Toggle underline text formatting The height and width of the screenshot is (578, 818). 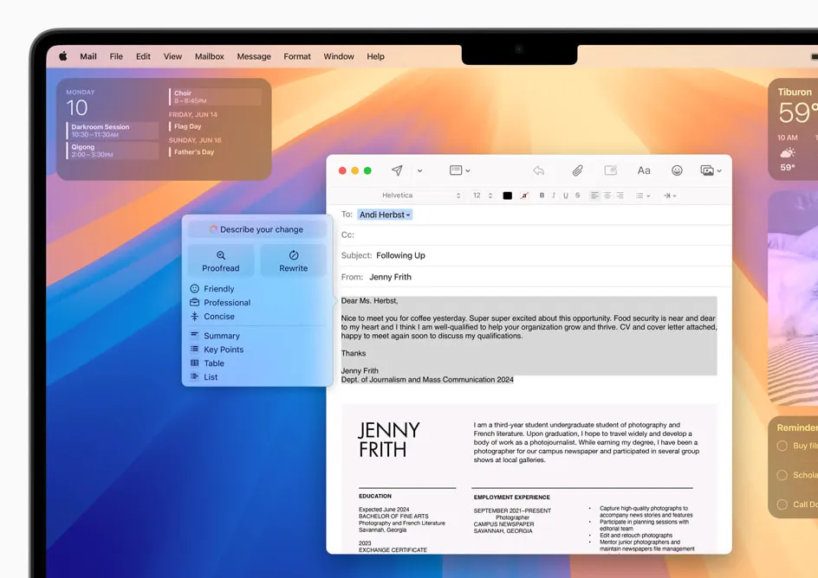point(566,196)
